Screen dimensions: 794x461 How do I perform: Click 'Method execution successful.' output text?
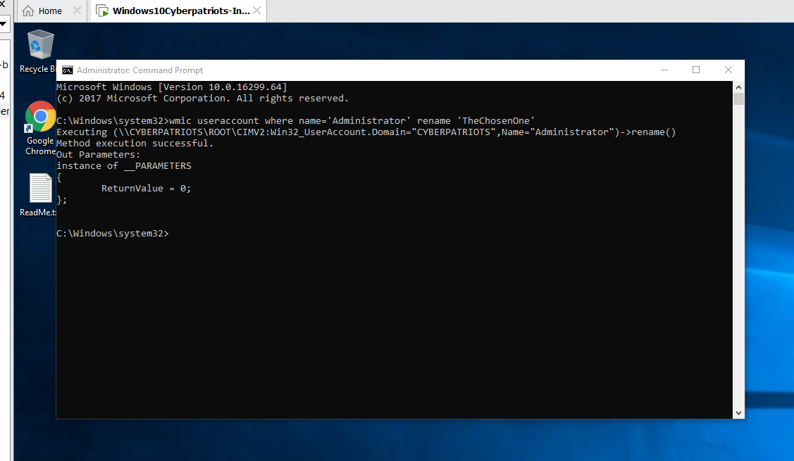(x=135, y=143)
